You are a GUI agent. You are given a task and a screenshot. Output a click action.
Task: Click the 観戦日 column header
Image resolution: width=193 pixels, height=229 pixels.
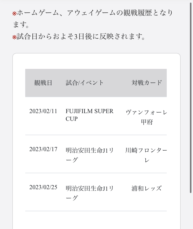43,83
